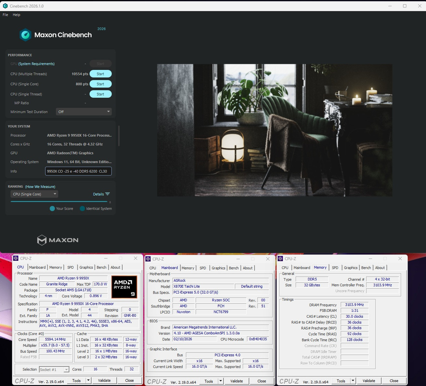Viewport: 426px width, 386px height.
Task: Click Bank Cycle Time value 128 clocks
Action: [x=354, y=340]
